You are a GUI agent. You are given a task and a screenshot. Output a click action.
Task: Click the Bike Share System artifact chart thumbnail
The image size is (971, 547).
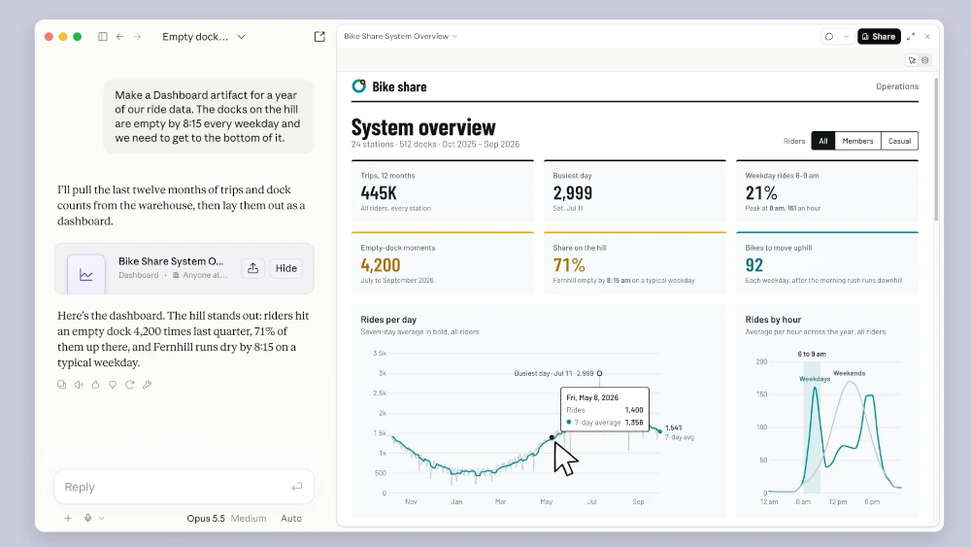tap(86, 274)
